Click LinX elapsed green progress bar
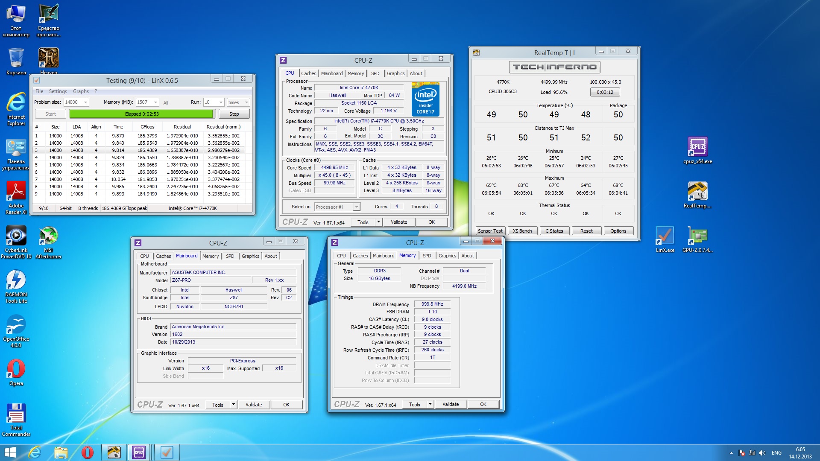The height and width of the screenshot is (461, 820). [141, 114]
